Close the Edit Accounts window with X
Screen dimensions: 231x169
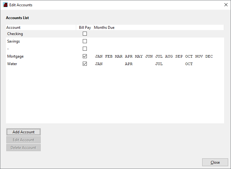pos(226,5)
